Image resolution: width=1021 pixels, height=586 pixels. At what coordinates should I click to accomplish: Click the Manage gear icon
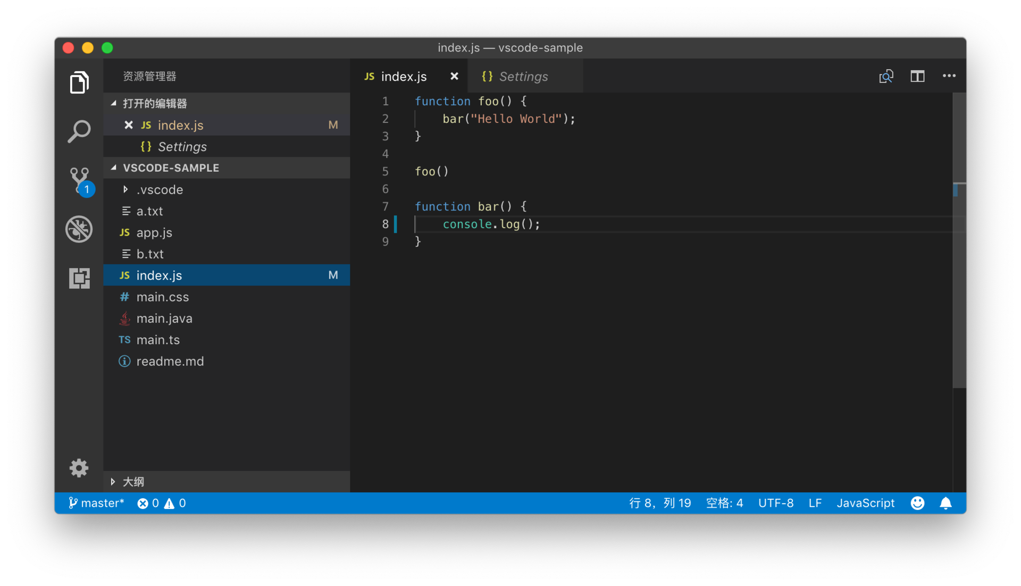(79, 468)
